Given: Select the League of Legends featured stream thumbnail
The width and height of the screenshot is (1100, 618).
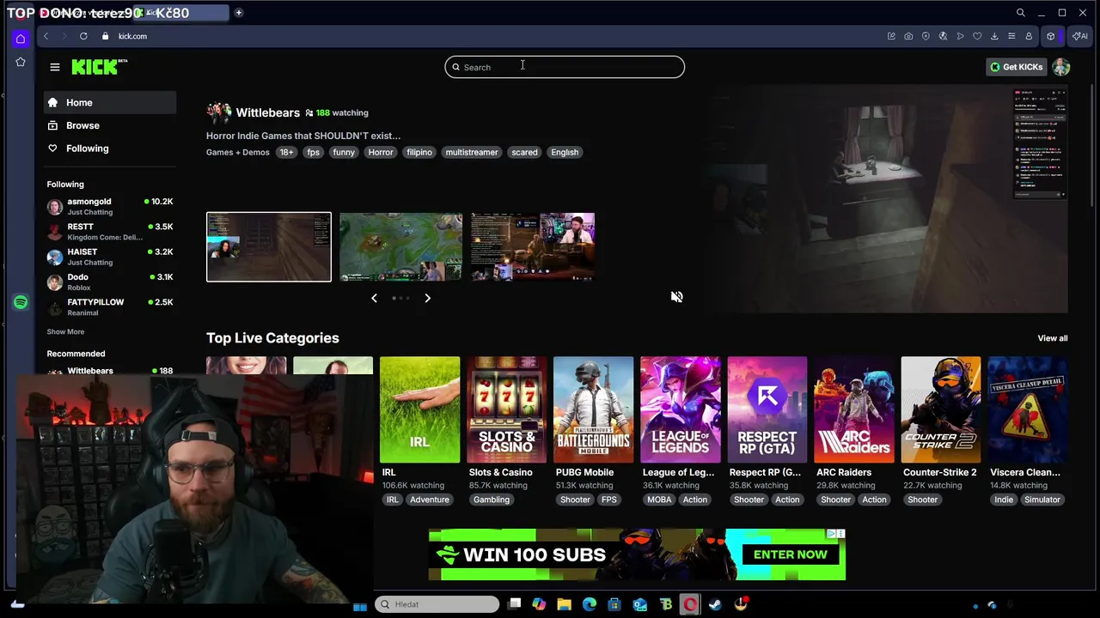Looking at the screenshot, I should [x=400, y=247].
